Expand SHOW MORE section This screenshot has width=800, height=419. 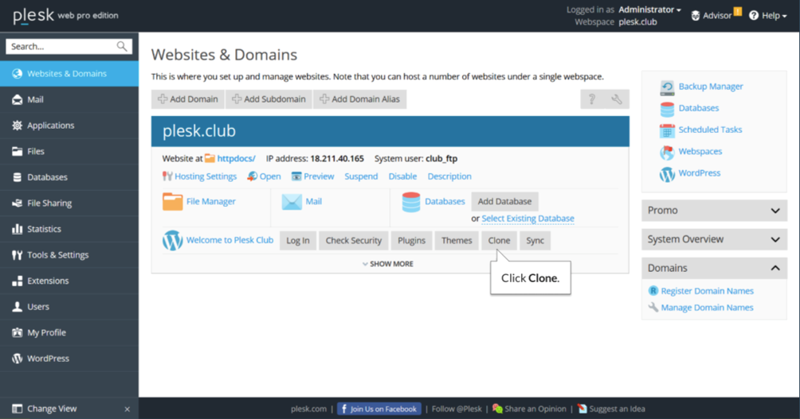pyautogui.click(x=388, y=264)
